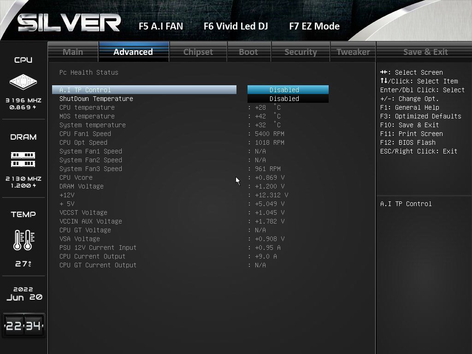Click the CPU Vcore label
Image resolution: width=472 pixels, height=354 pixels.
76,177
